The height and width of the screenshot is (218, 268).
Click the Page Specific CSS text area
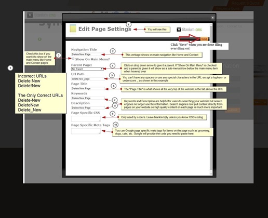[86, 119]
